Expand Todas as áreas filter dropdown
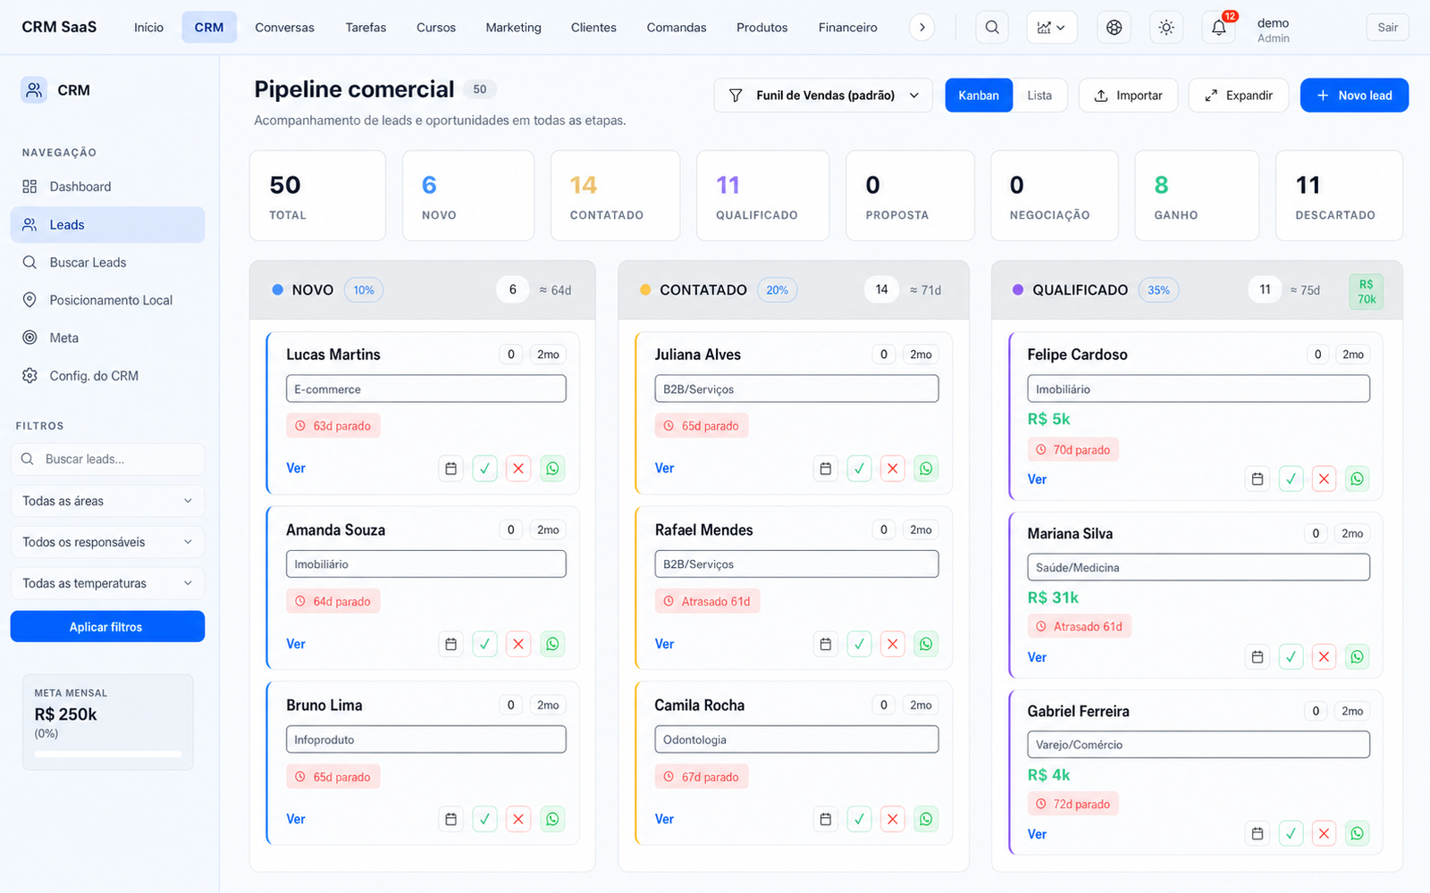The height and width of the screenshot is (893, 1430). click(107, 501)
